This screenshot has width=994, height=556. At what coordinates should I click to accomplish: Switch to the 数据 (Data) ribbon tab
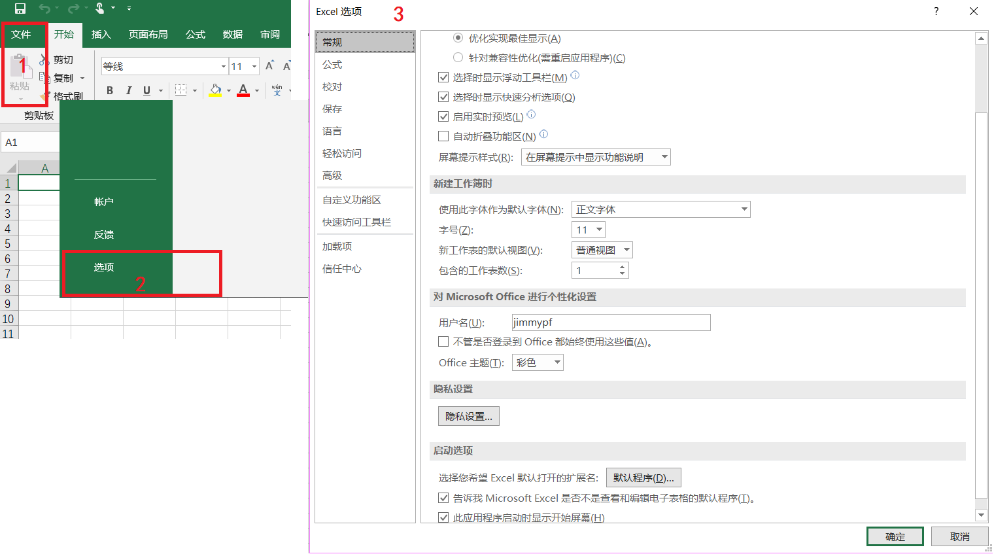(233, 34)
